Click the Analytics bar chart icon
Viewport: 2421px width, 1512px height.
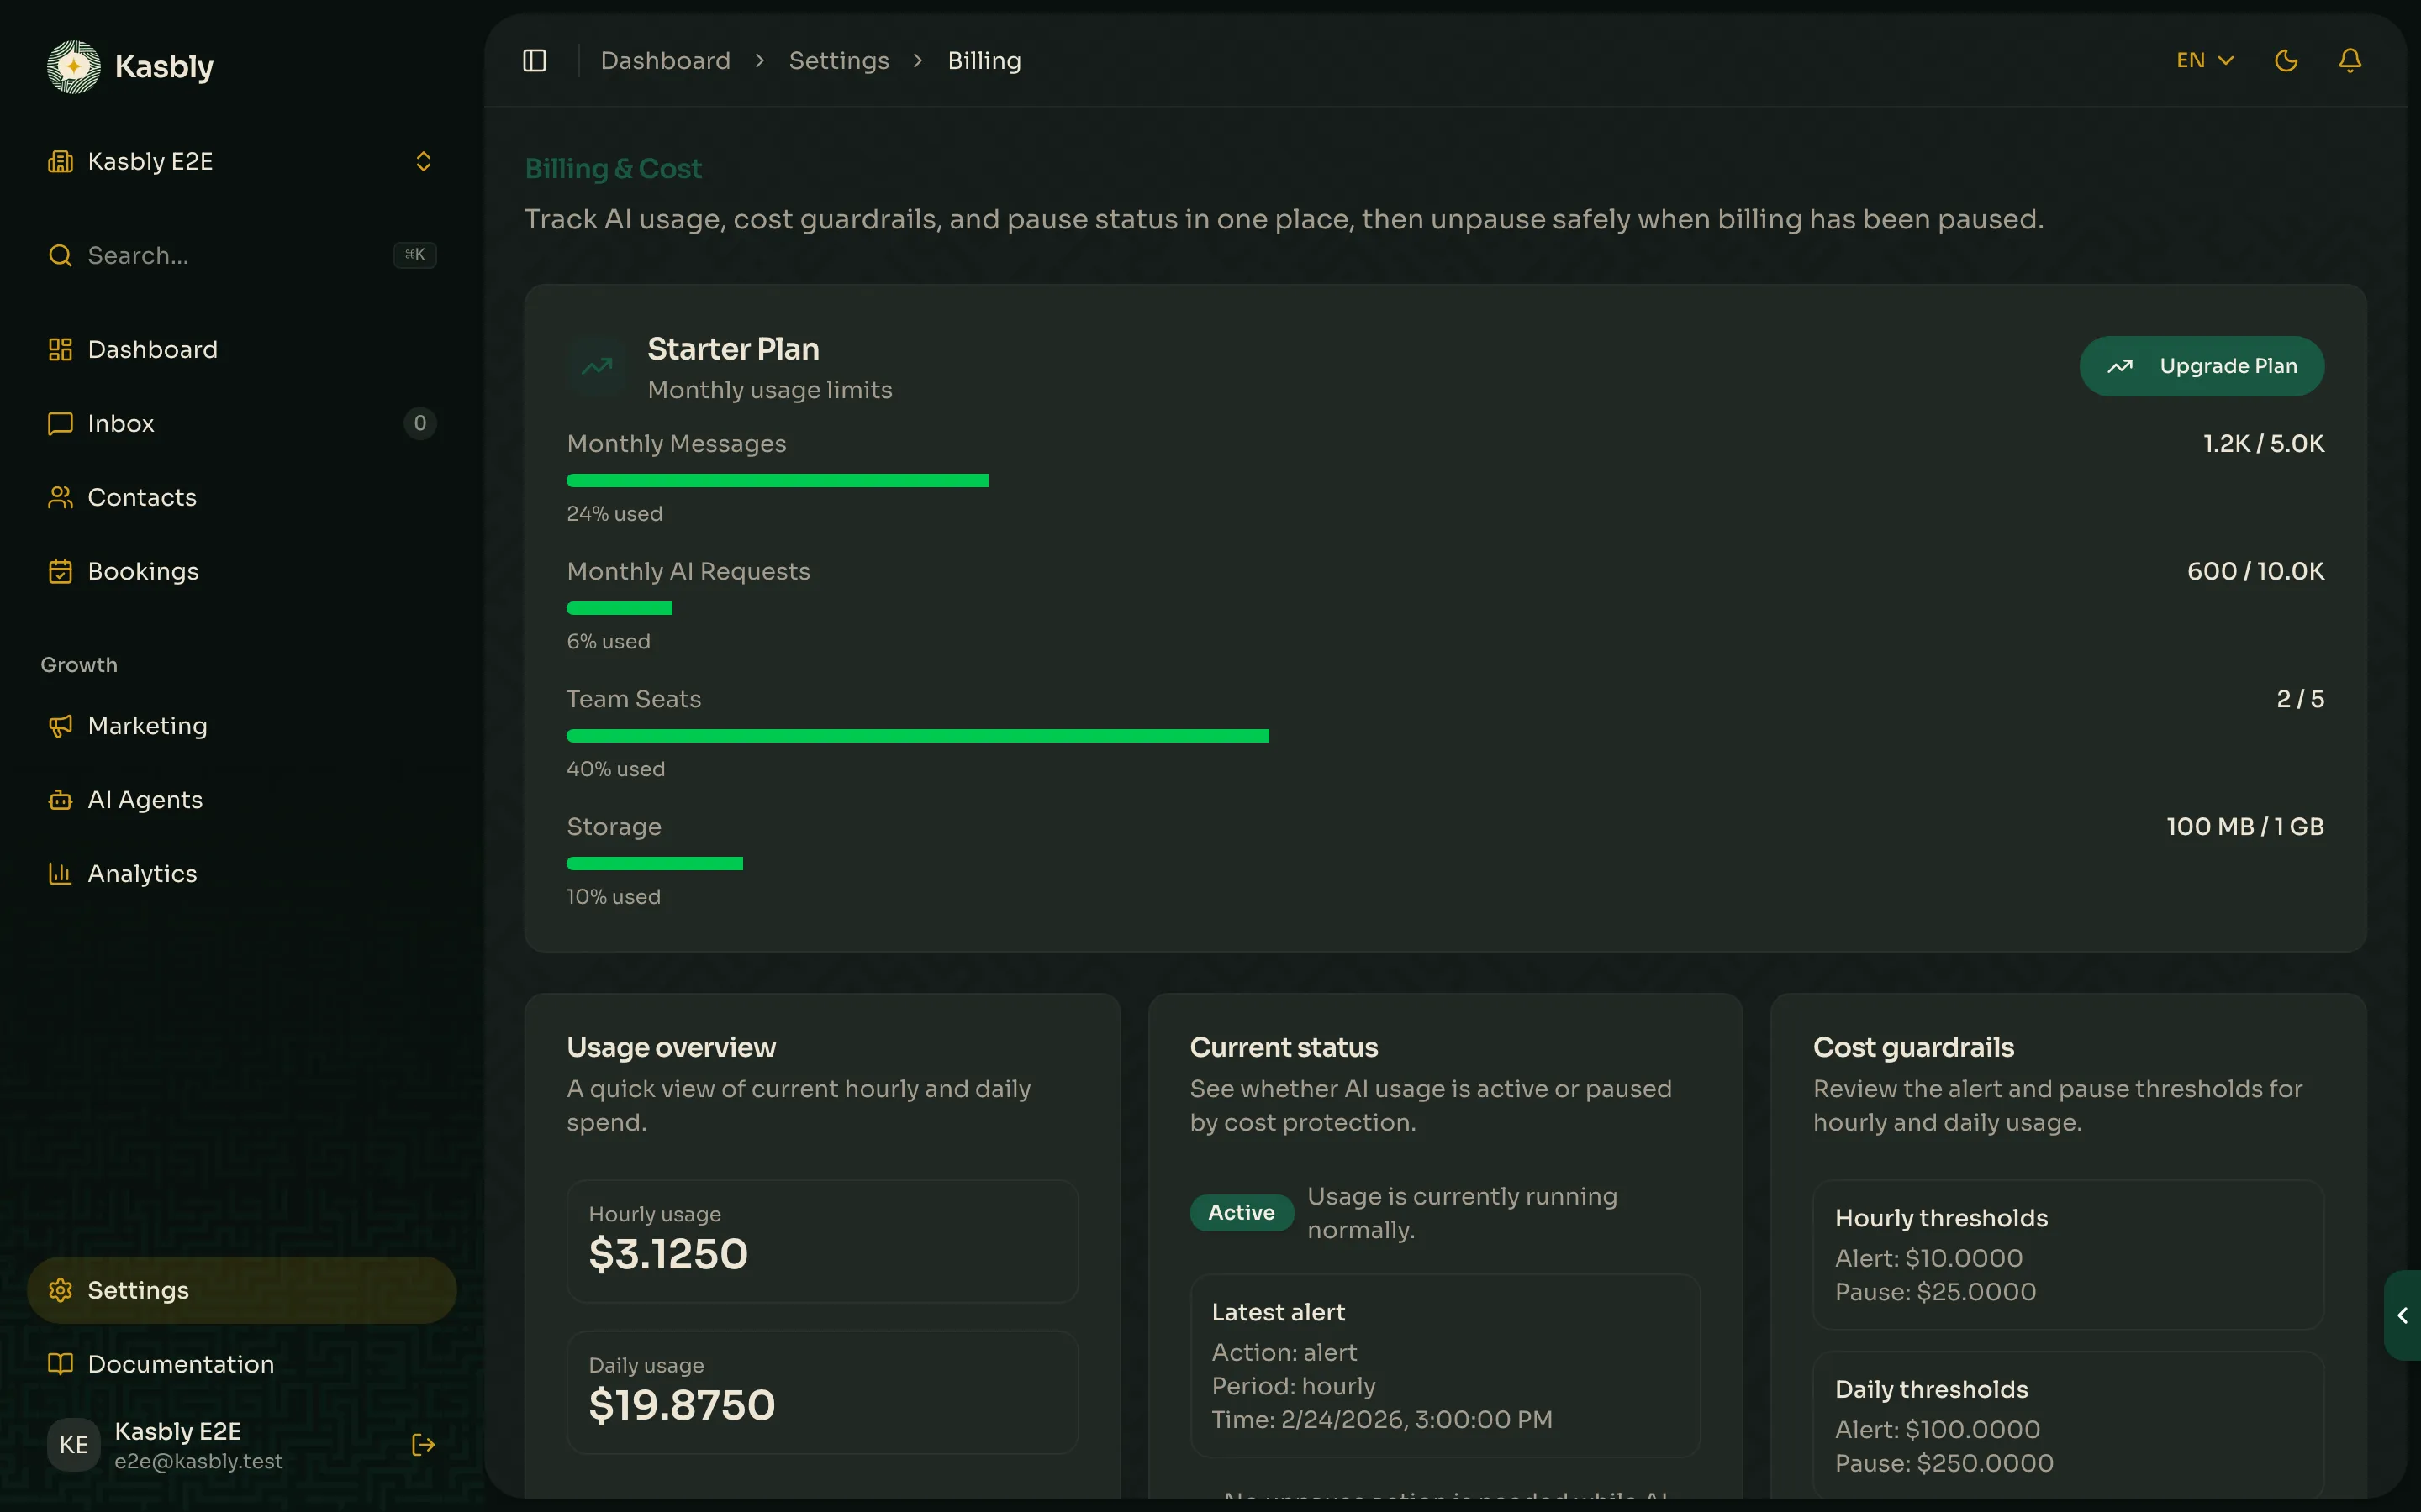pos(60,874)
